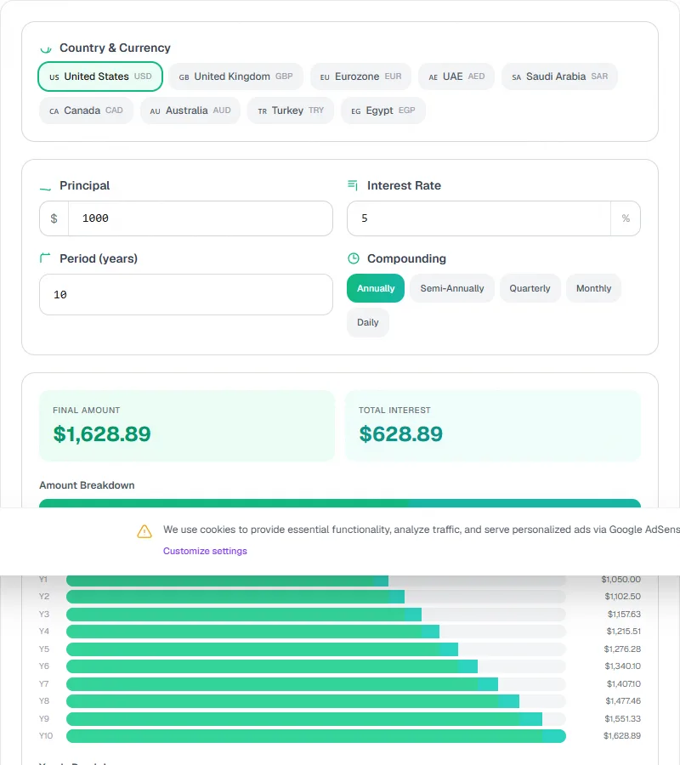680x765 pixels.
Task: Choose Canada CAD currency
Action: click(86, 110)
